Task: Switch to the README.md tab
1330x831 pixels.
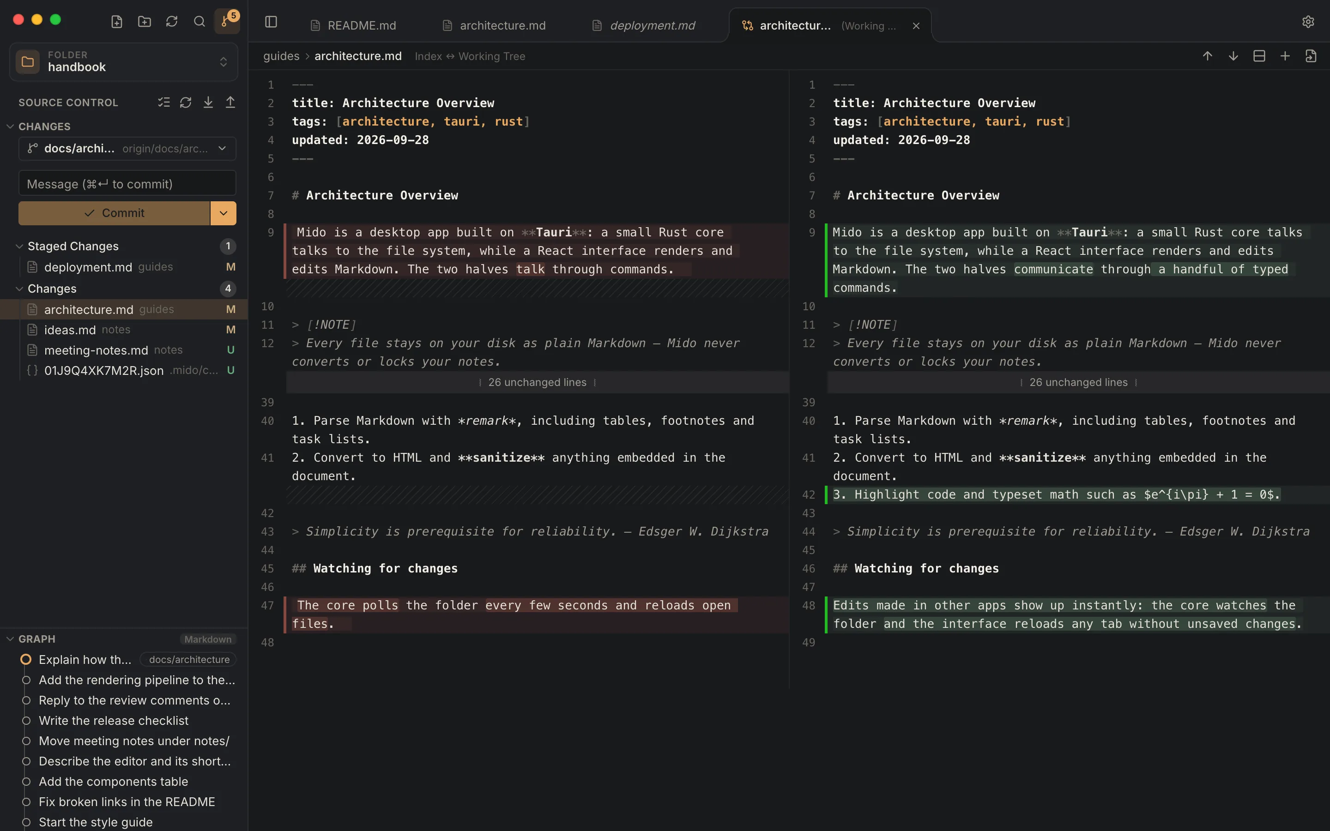Action: click(x=353, y=26)
